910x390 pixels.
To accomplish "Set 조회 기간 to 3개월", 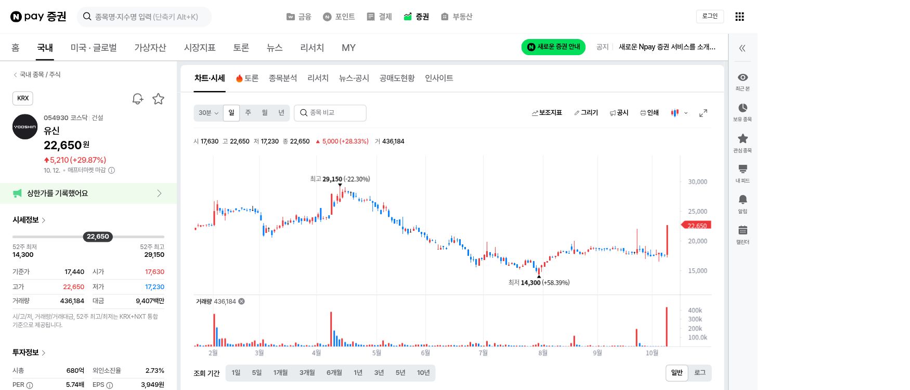I will tap(307, 373).
